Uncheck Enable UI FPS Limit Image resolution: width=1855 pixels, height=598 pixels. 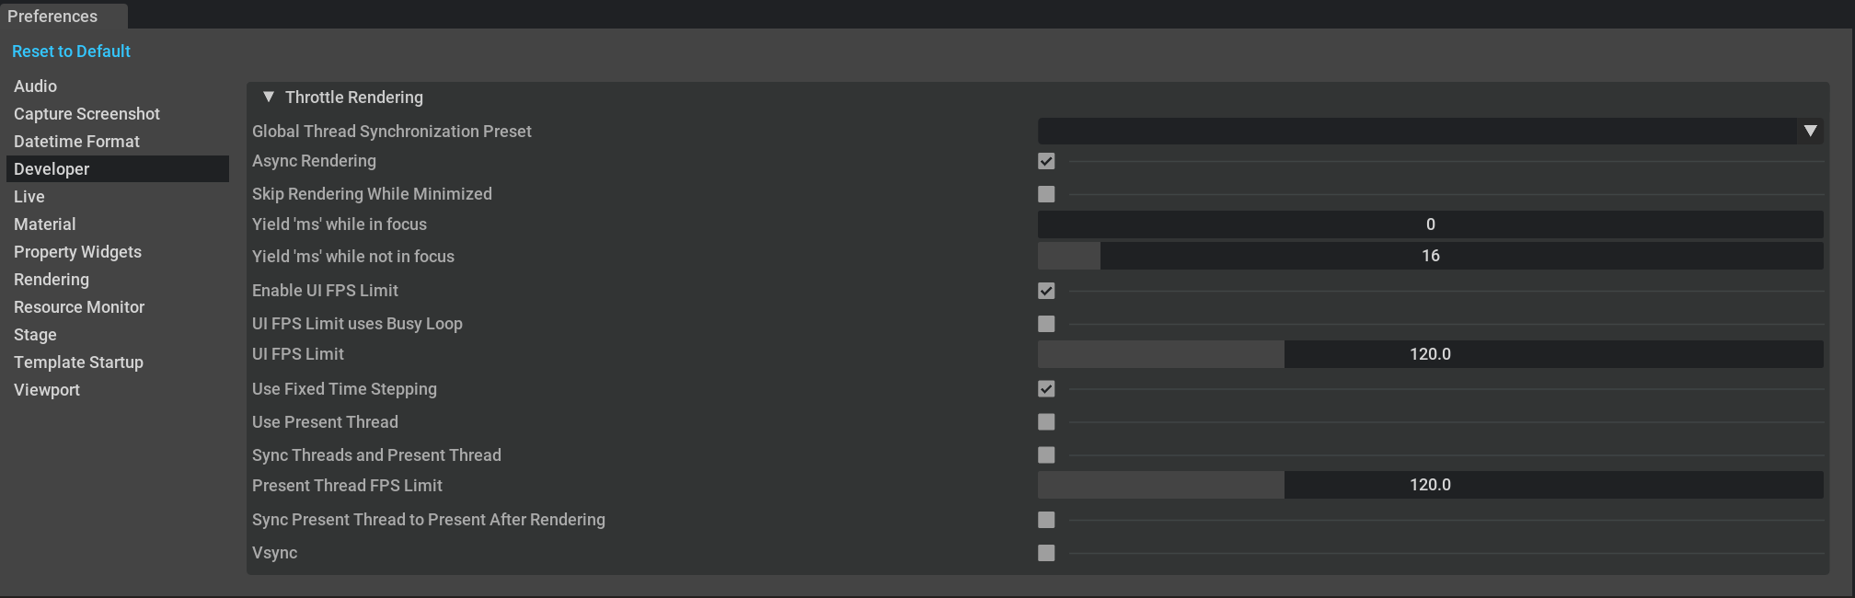click(1046, 291)
